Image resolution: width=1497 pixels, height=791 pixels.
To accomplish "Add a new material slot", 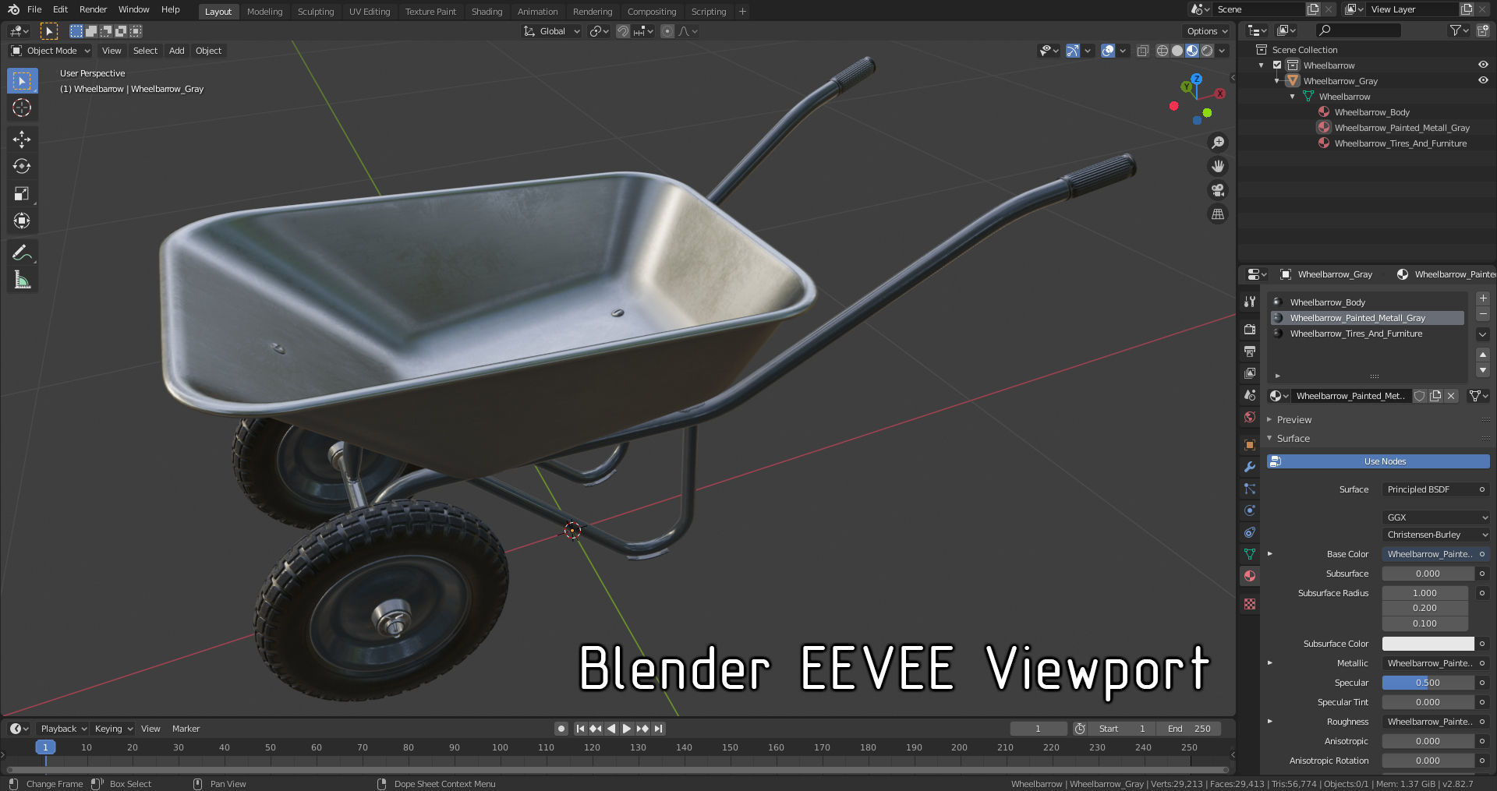I will click(1483, 298).
